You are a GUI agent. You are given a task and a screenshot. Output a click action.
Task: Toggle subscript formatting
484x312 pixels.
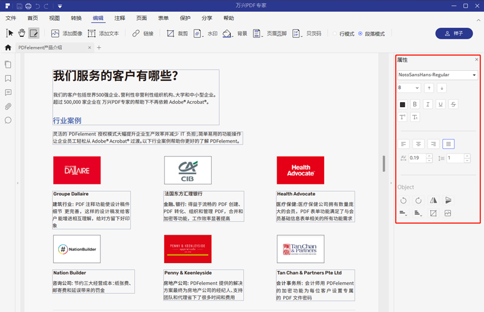point(415,117)
